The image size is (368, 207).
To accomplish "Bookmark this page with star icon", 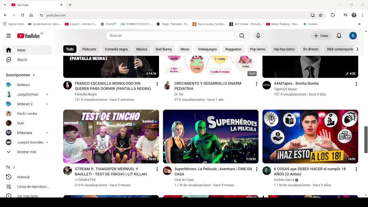I will coord(321,15).
